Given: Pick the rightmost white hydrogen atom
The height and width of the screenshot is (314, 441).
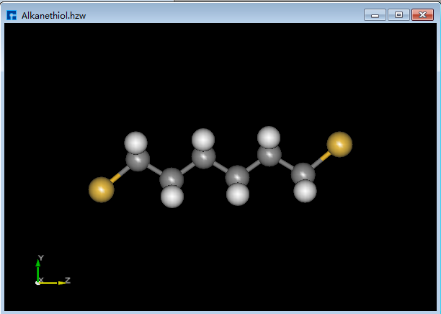Looking at the screenshot, I should [x=306, y=191].
